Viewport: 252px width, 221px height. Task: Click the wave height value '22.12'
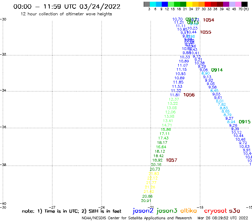tap(153, 178)
